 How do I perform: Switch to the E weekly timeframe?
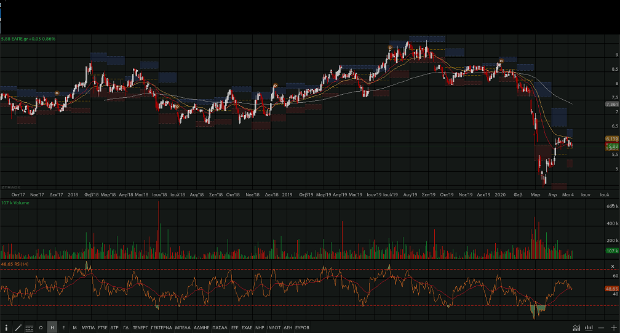click(63, 327)
